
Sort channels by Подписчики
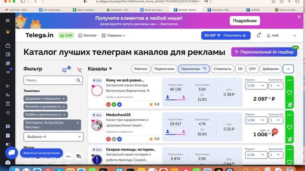coord(164,69)
